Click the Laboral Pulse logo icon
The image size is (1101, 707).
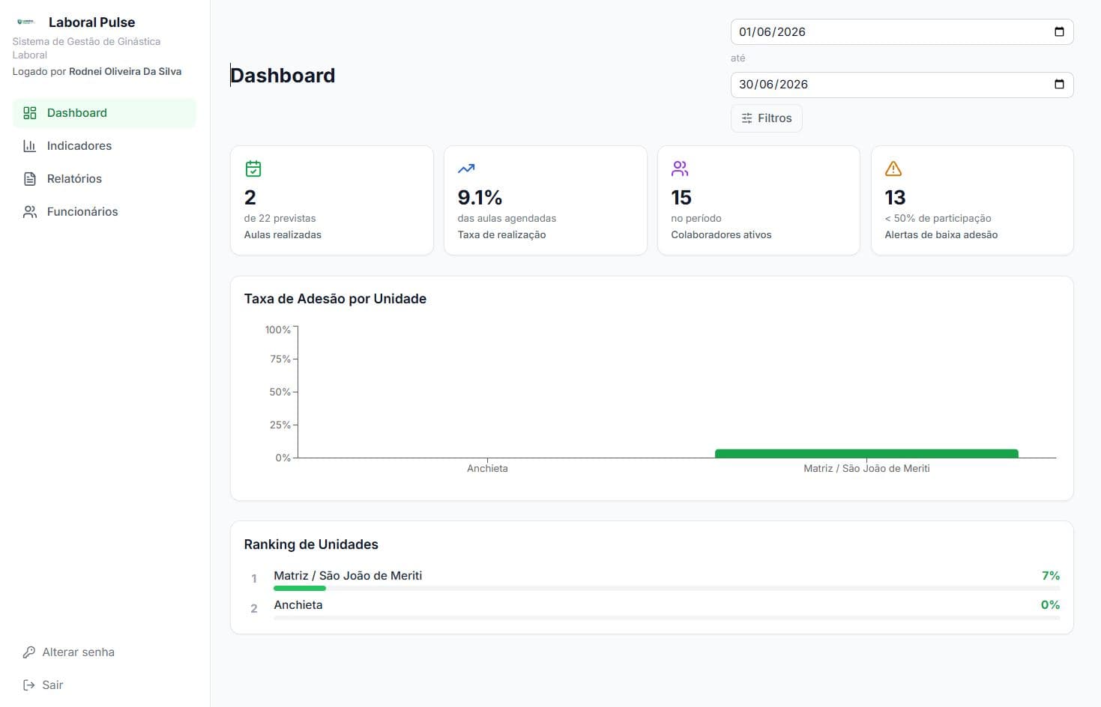pos(25,22)
